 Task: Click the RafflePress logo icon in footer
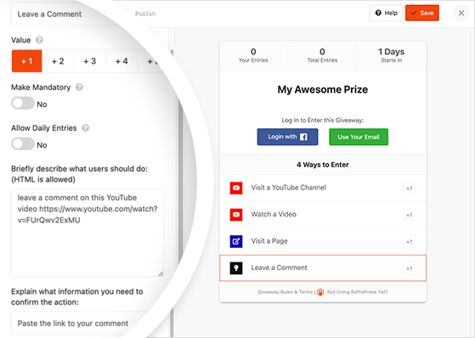click(320, 292)
